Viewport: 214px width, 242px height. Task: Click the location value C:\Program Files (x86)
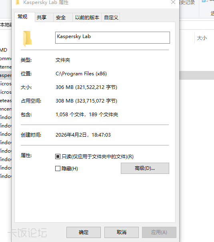point(81,74)
